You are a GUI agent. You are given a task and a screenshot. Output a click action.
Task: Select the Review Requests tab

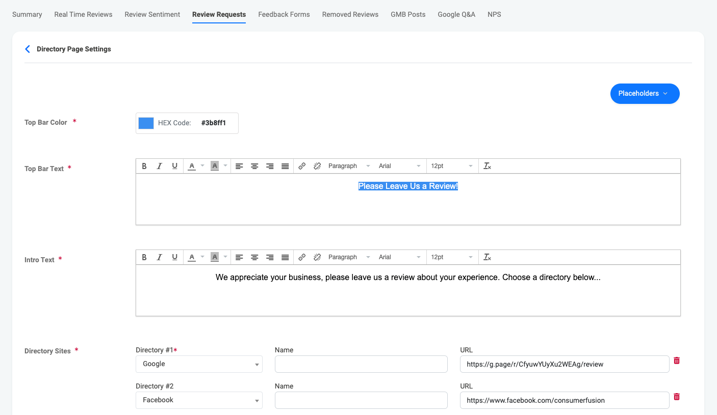(x=219, y=14)
